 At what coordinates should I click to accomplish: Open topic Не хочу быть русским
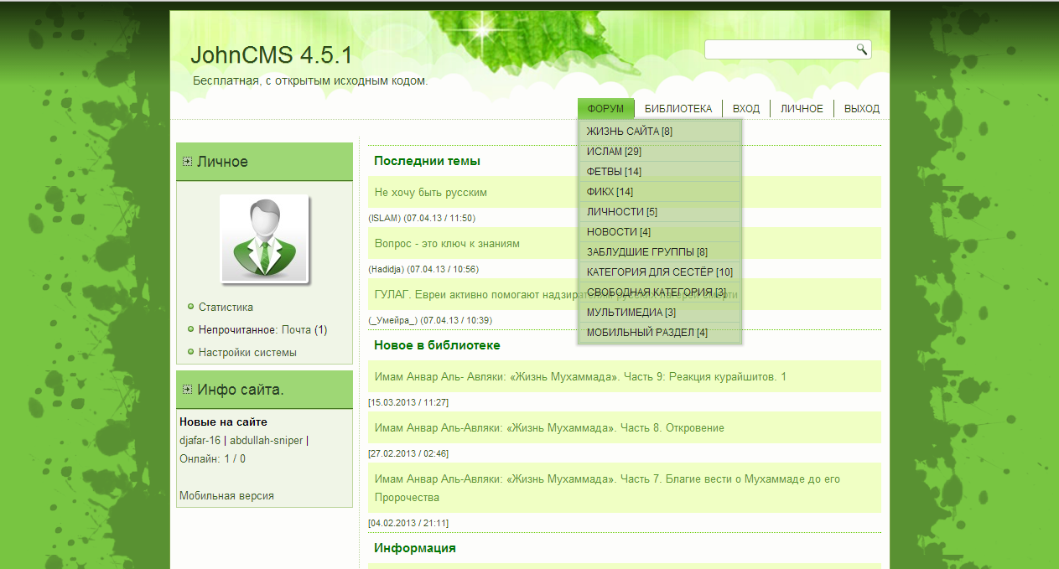point(430,193)
